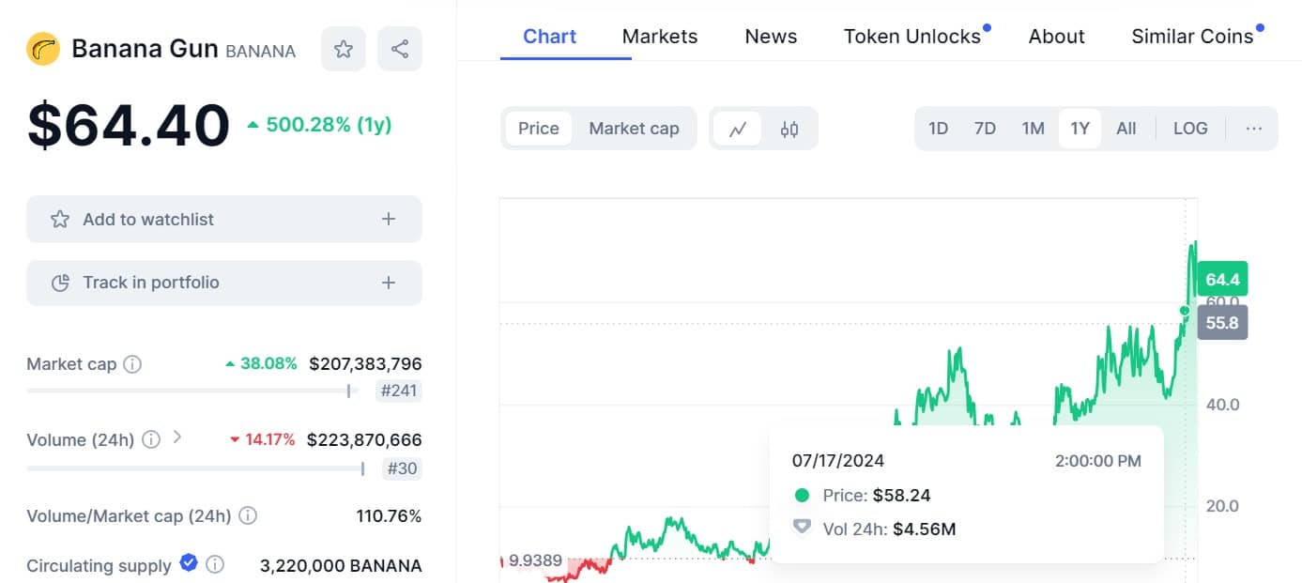The width and height of the screenshot is (1302, 583).
Task: Click the star favorite icon beside BANANA
Action: (x=344, y=49)
